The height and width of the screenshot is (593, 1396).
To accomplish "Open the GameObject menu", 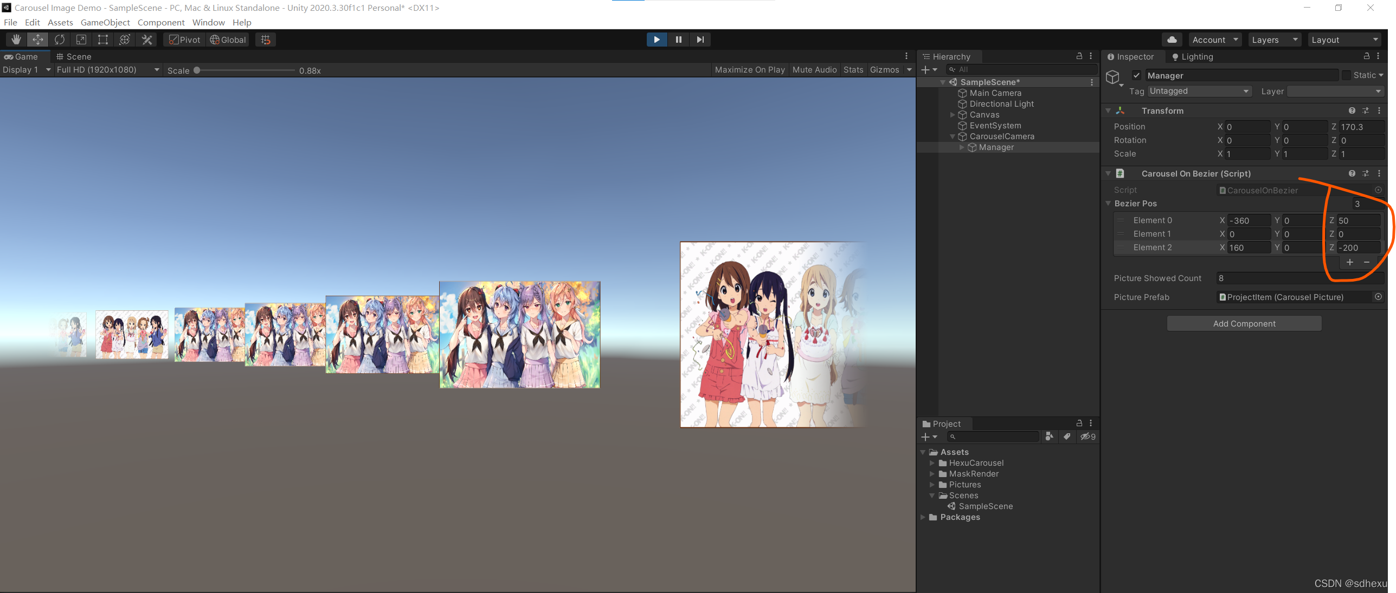I will tap(105, 22).
